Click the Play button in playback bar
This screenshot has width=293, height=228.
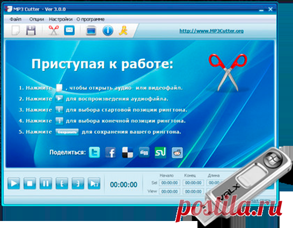(13, 183)
